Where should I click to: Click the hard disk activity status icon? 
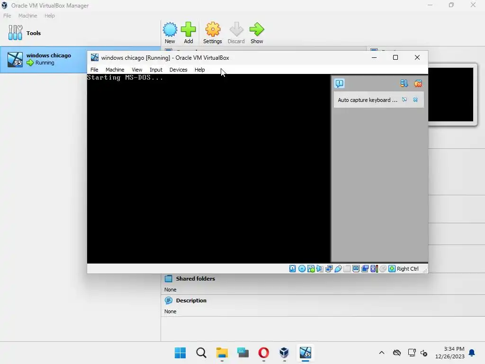(x=292, y=269)
